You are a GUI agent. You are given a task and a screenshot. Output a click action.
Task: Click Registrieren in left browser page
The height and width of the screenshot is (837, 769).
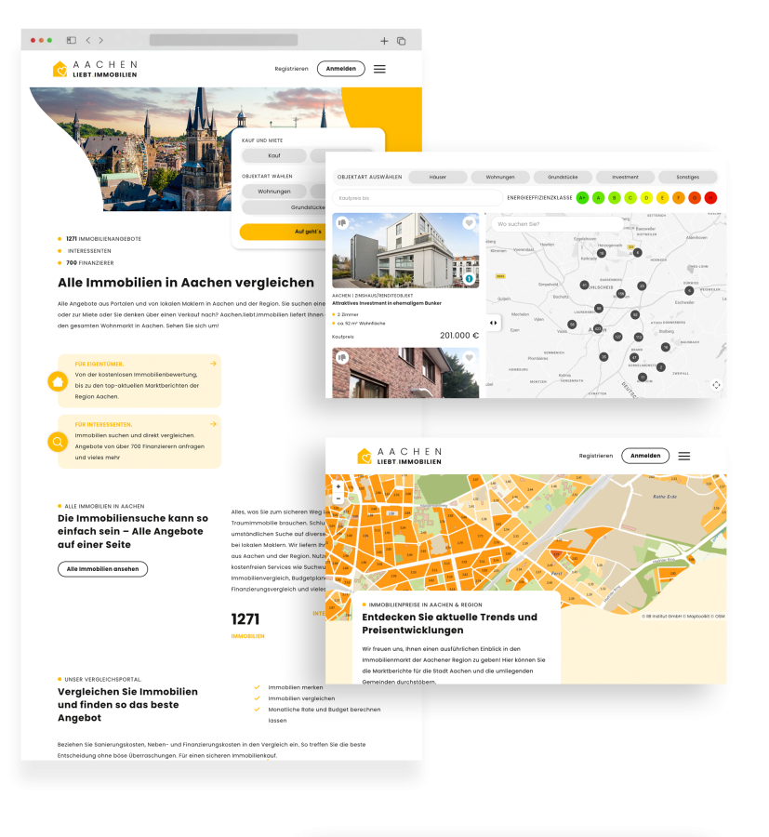pyautogui.click(x=291, y=69)
